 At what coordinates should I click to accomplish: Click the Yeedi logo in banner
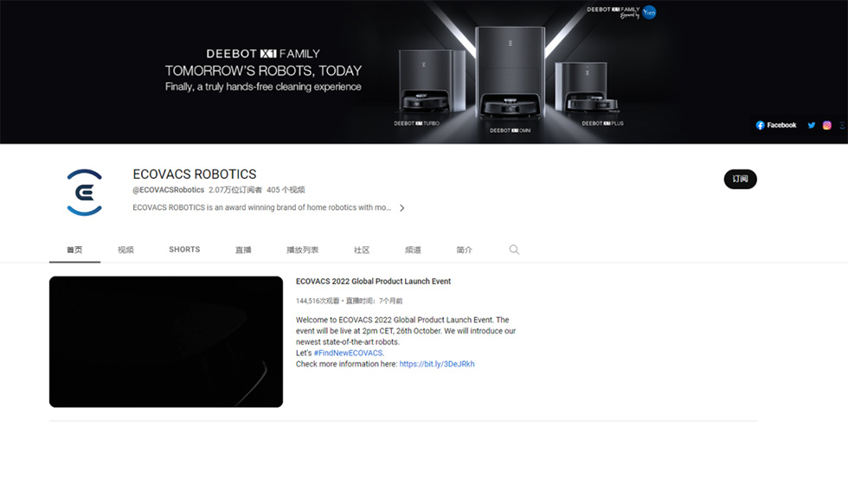coord(649,12)
